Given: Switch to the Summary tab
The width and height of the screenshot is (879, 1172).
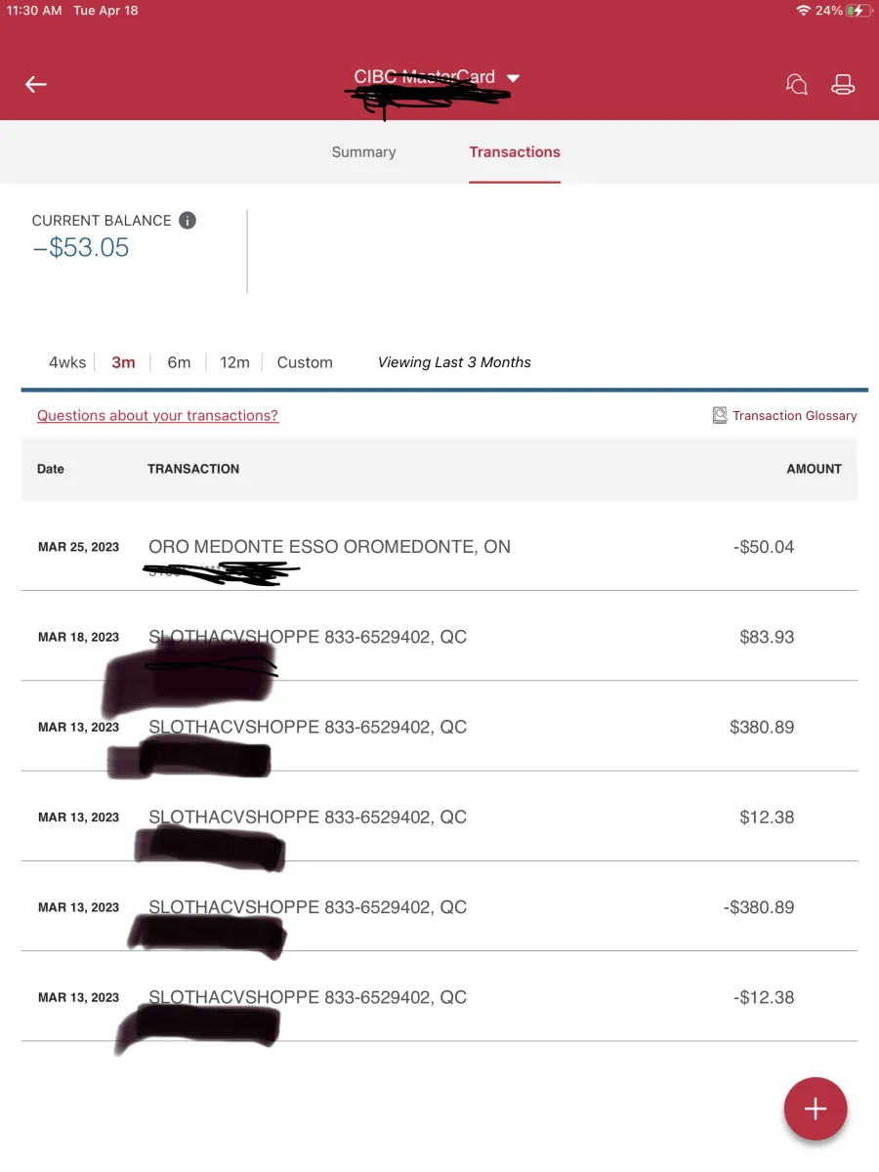Looking at the screenshot, I should 363,152.
